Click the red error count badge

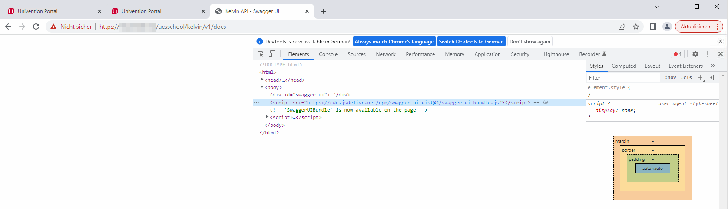(678, 54)
